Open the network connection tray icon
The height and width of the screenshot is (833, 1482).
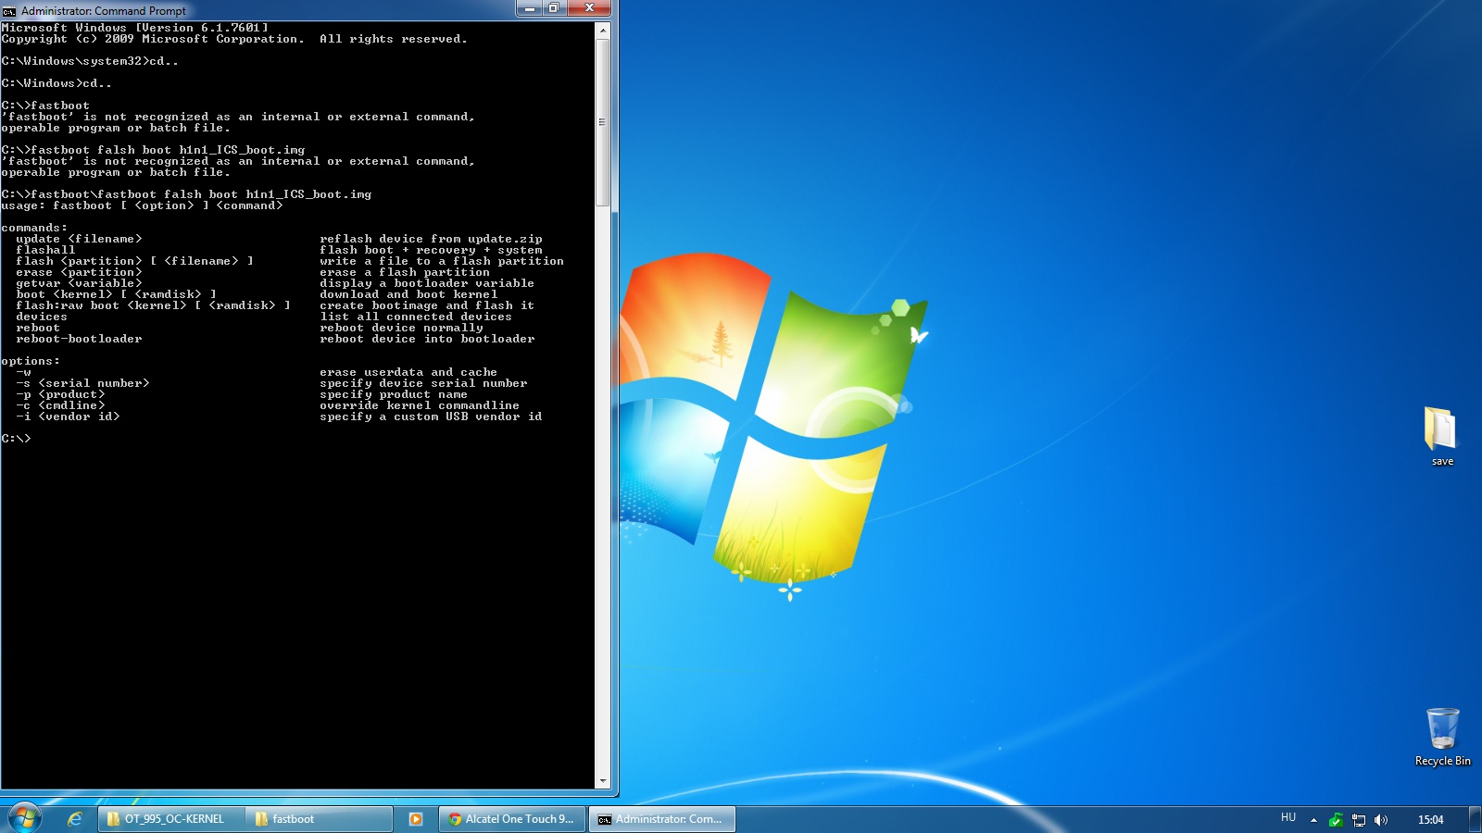point(1359,820)
